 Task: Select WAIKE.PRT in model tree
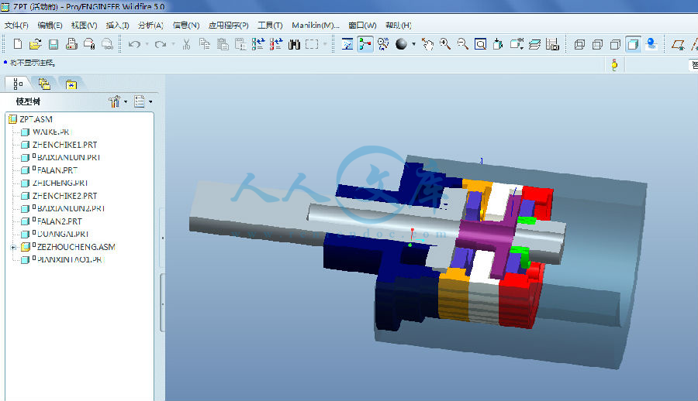coord(52,132)
